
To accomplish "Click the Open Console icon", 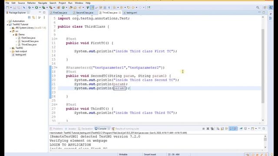I will [253, 129].
